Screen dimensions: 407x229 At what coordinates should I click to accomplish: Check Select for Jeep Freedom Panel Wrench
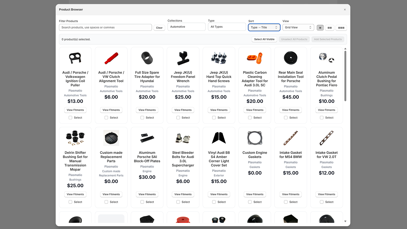[178, 118]
